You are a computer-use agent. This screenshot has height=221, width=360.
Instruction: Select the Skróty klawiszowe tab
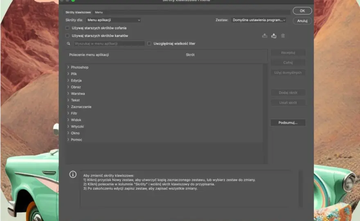click(x=78, y=12)
